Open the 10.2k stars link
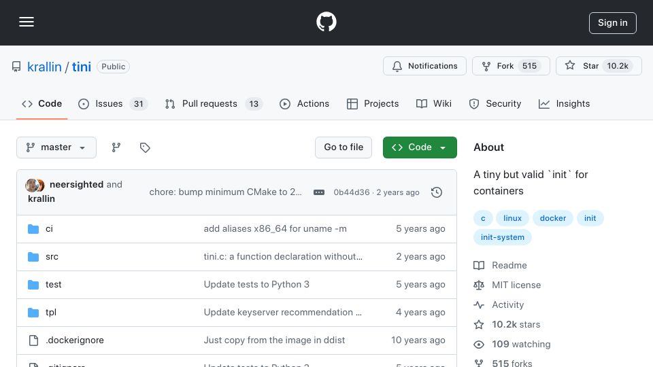 (x=516, y=325)
